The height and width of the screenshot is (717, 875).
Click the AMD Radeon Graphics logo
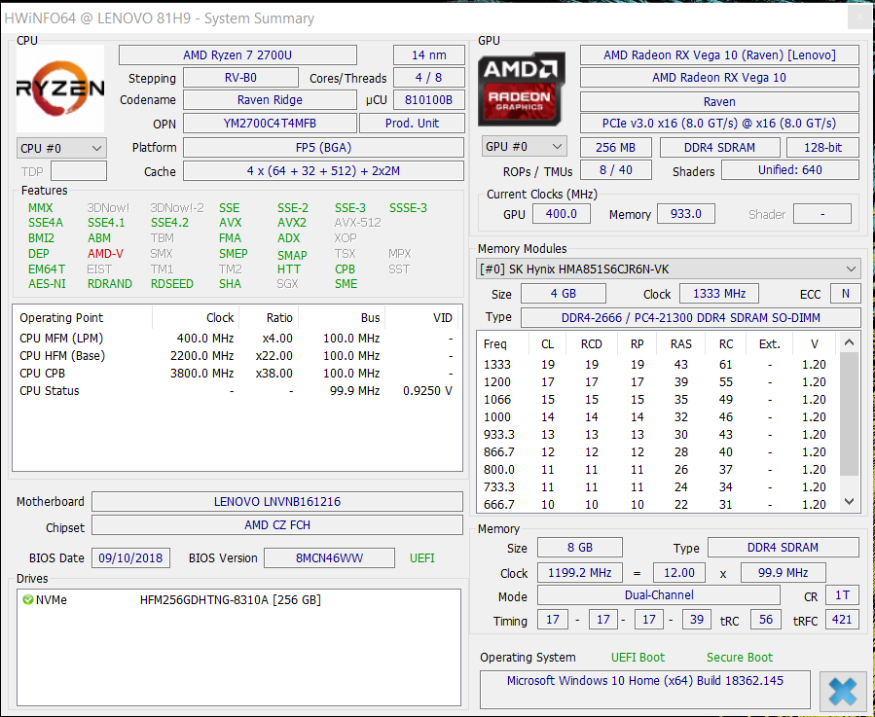522,90
